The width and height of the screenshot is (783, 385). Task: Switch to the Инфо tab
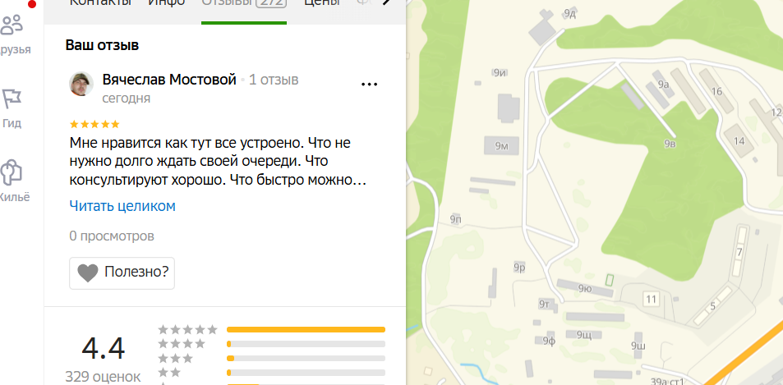coord(167,2)
